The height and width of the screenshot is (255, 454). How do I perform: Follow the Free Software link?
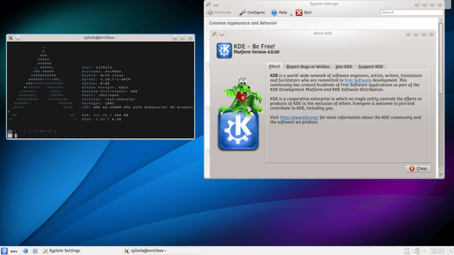tap(358, 80)
